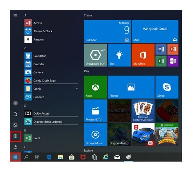Open the Access app from the list
192x172 pixels.
(x=51, y=23)
